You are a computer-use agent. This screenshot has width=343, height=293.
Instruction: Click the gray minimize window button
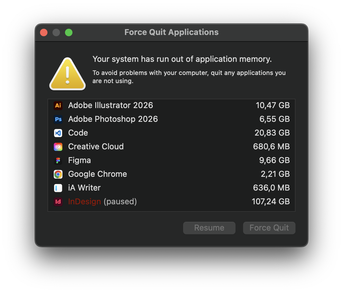pyautogui.click(x=56, y=32)
